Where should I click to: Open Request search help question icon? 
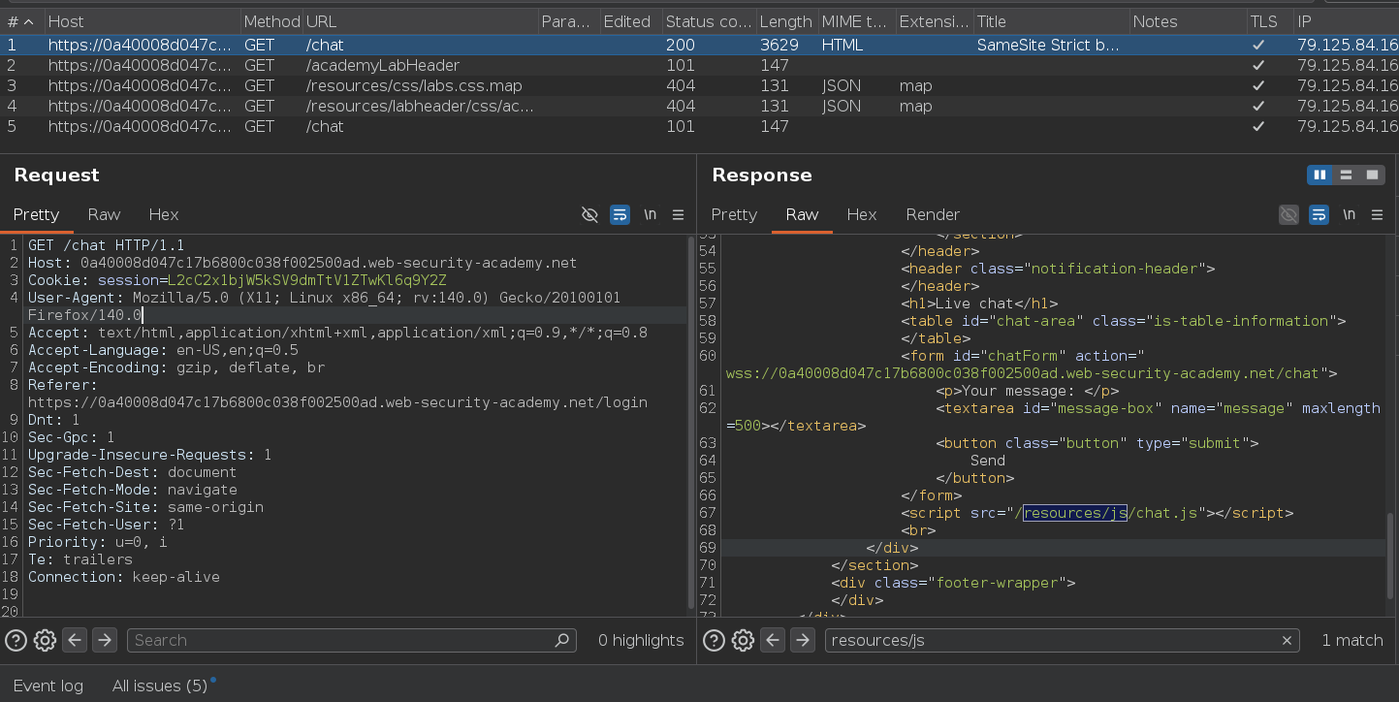point(16,640)
